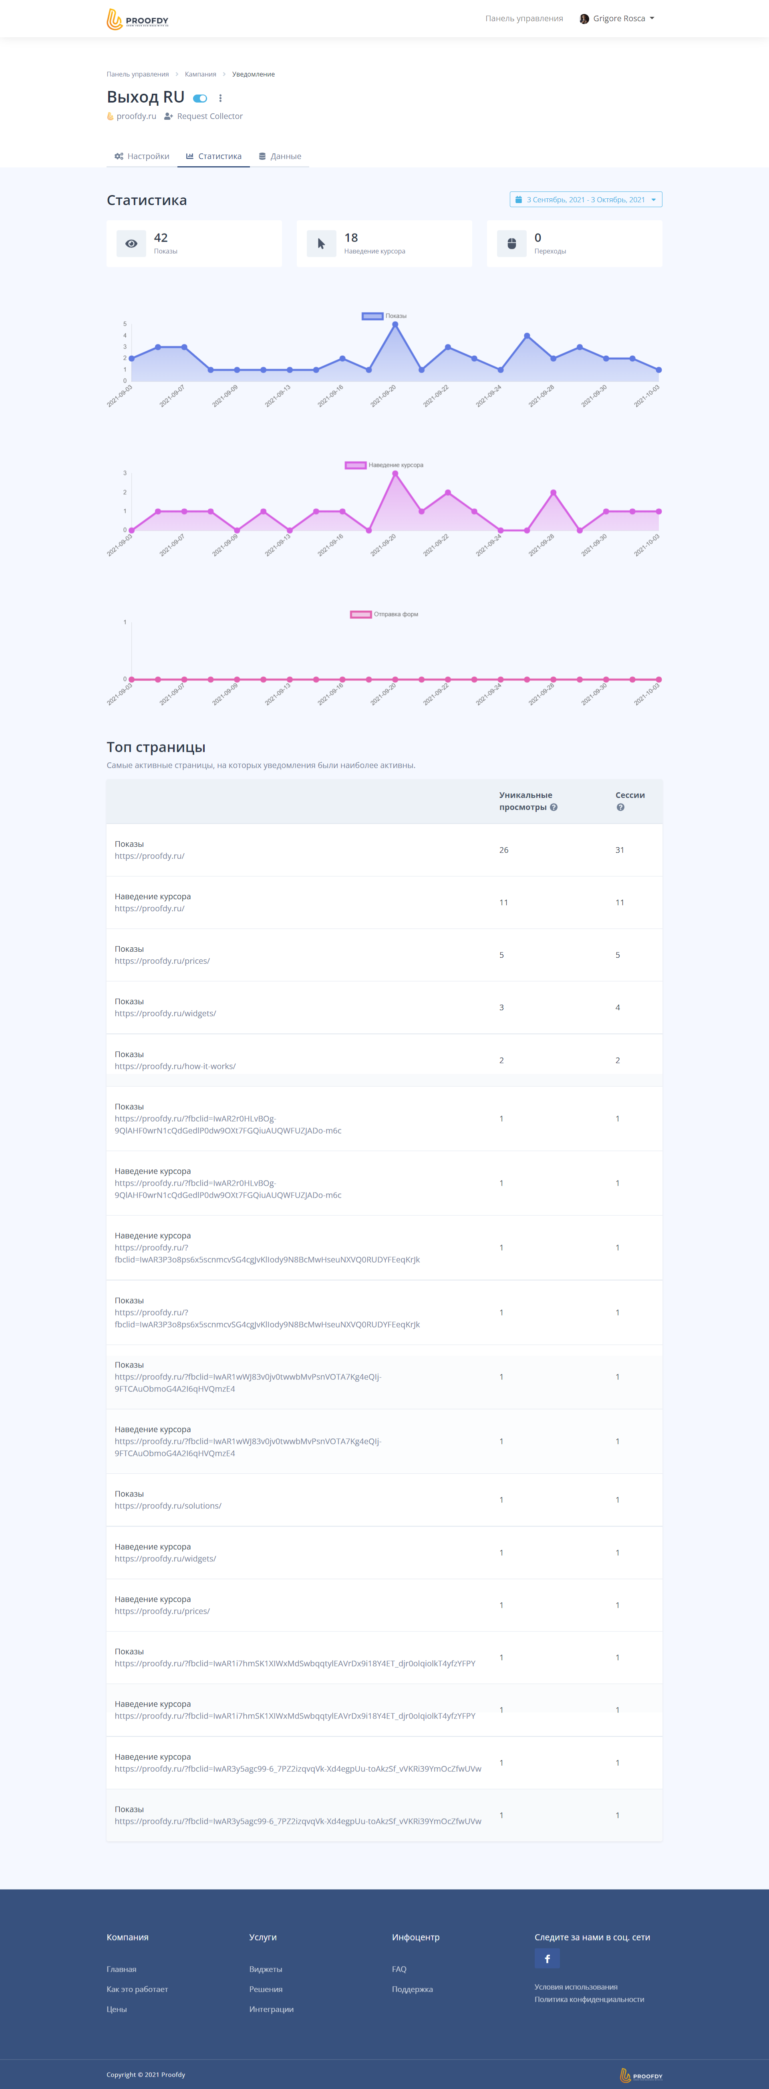Show help icon under Сессии column
The image size is (769, 2089).
(x=620, y=807)
